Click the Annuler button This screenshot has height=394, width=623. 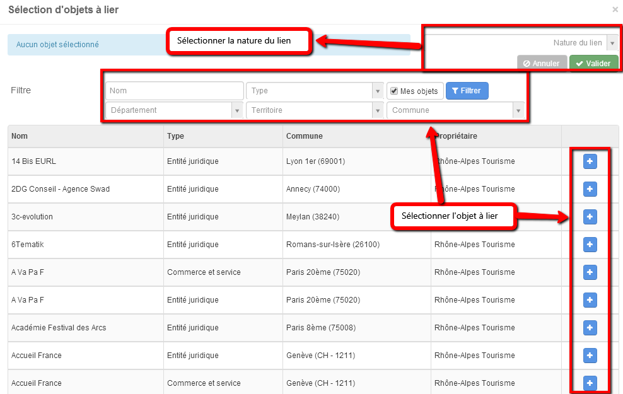542,63
